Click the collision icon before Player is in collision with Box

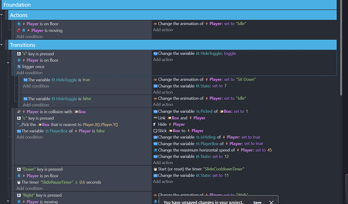19,112
